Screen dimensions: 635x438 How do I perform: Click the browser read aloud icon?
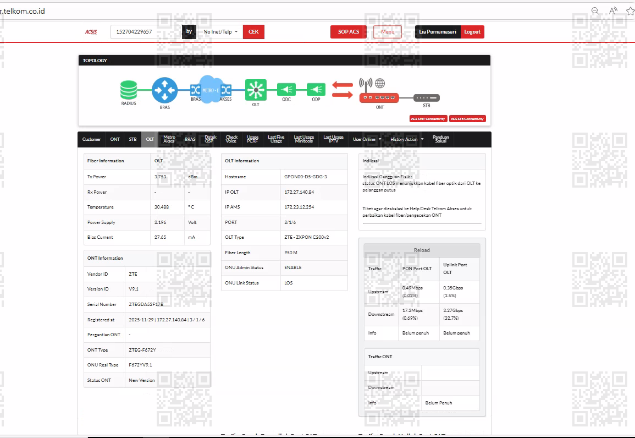[x=613, y=11]
